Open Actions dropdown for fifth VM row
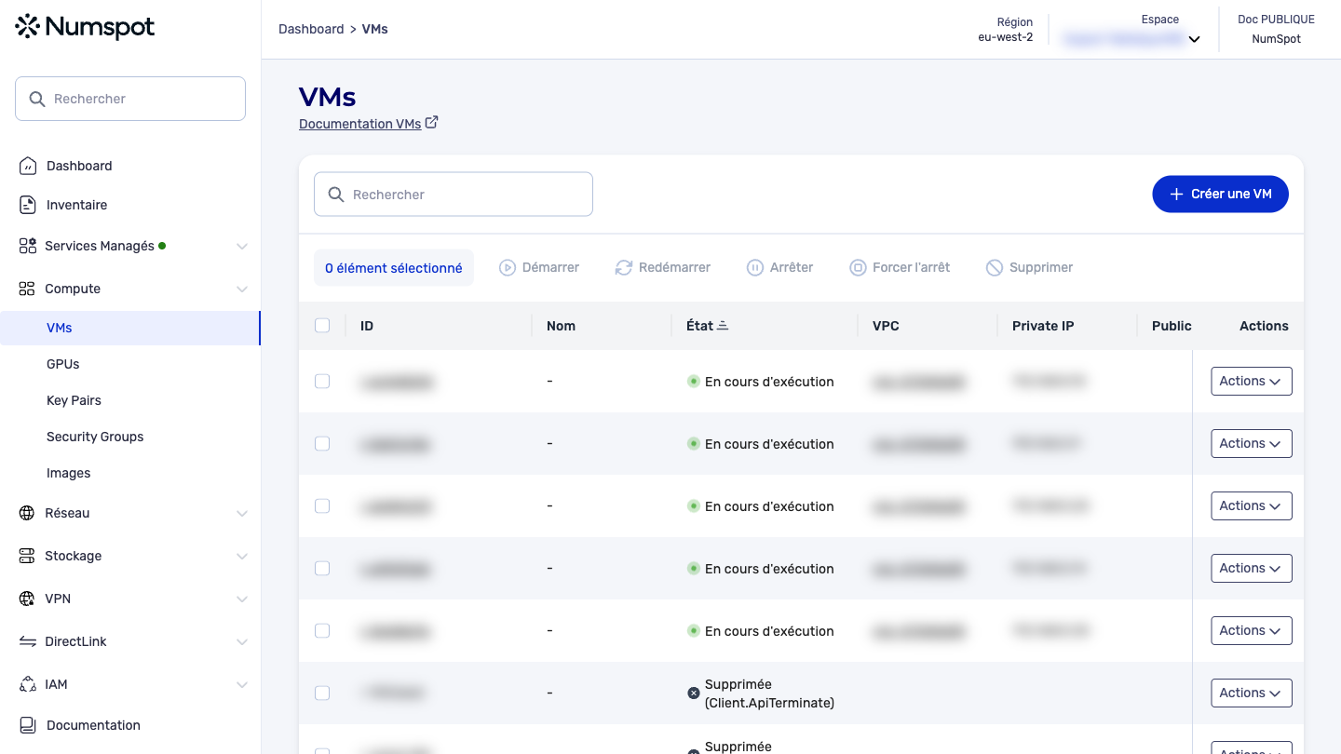The width and height of the screenshot is (1341, 754). [1251, 631]
